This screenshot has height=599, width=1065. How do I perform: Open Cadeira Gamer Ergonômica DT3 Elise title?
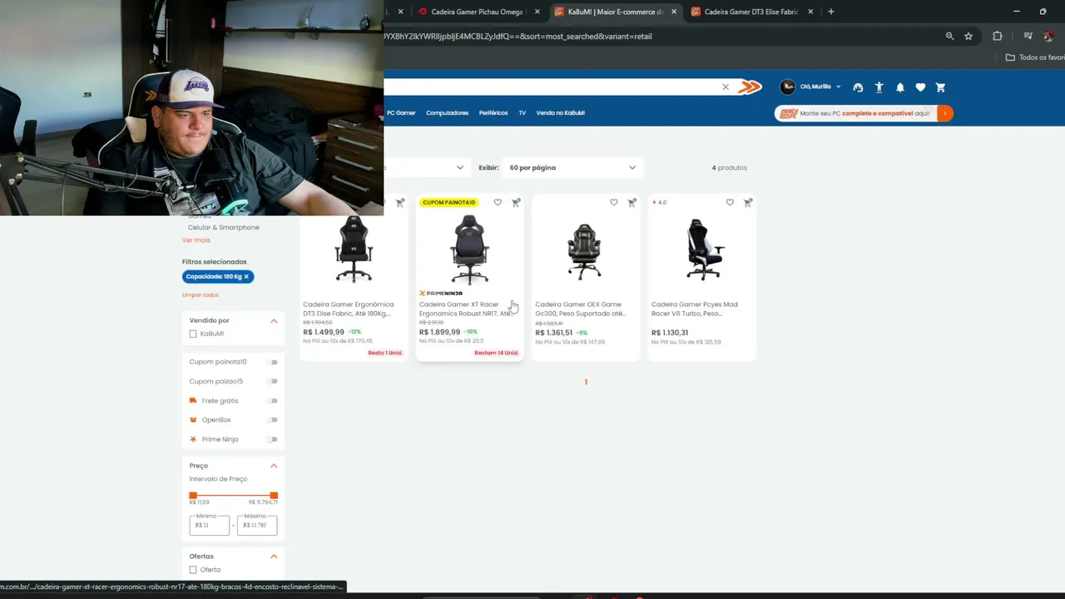pos(349,309)
